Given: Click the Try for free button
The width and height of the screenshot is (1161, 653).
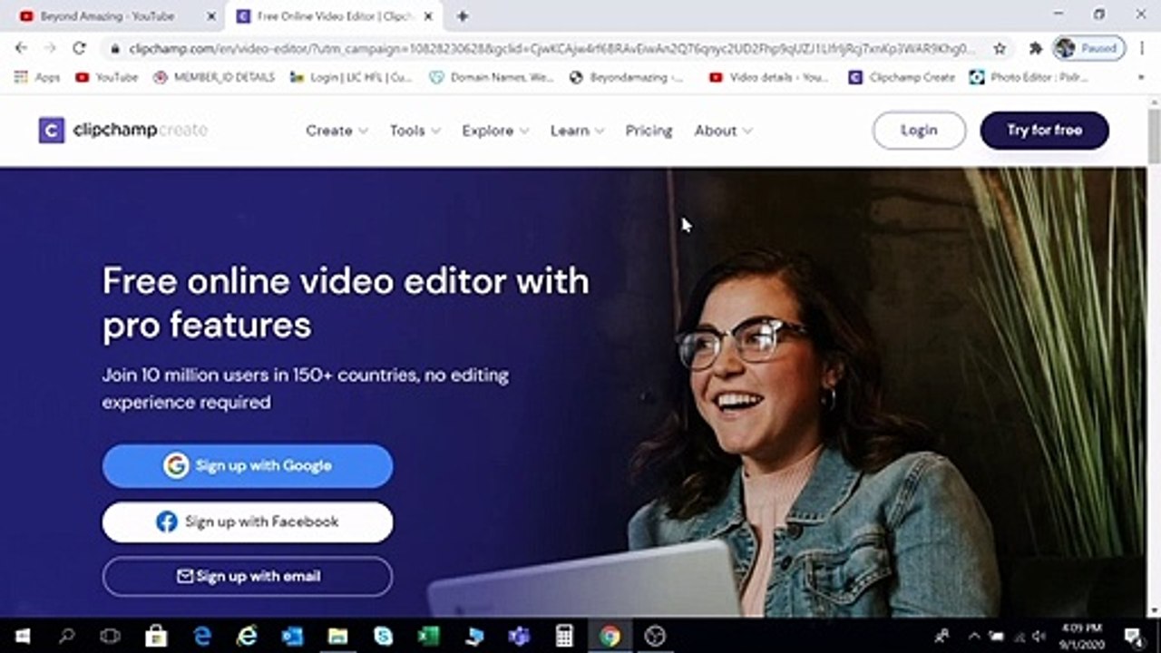Looking at the screenshot, I should [x=1044, y=131].
